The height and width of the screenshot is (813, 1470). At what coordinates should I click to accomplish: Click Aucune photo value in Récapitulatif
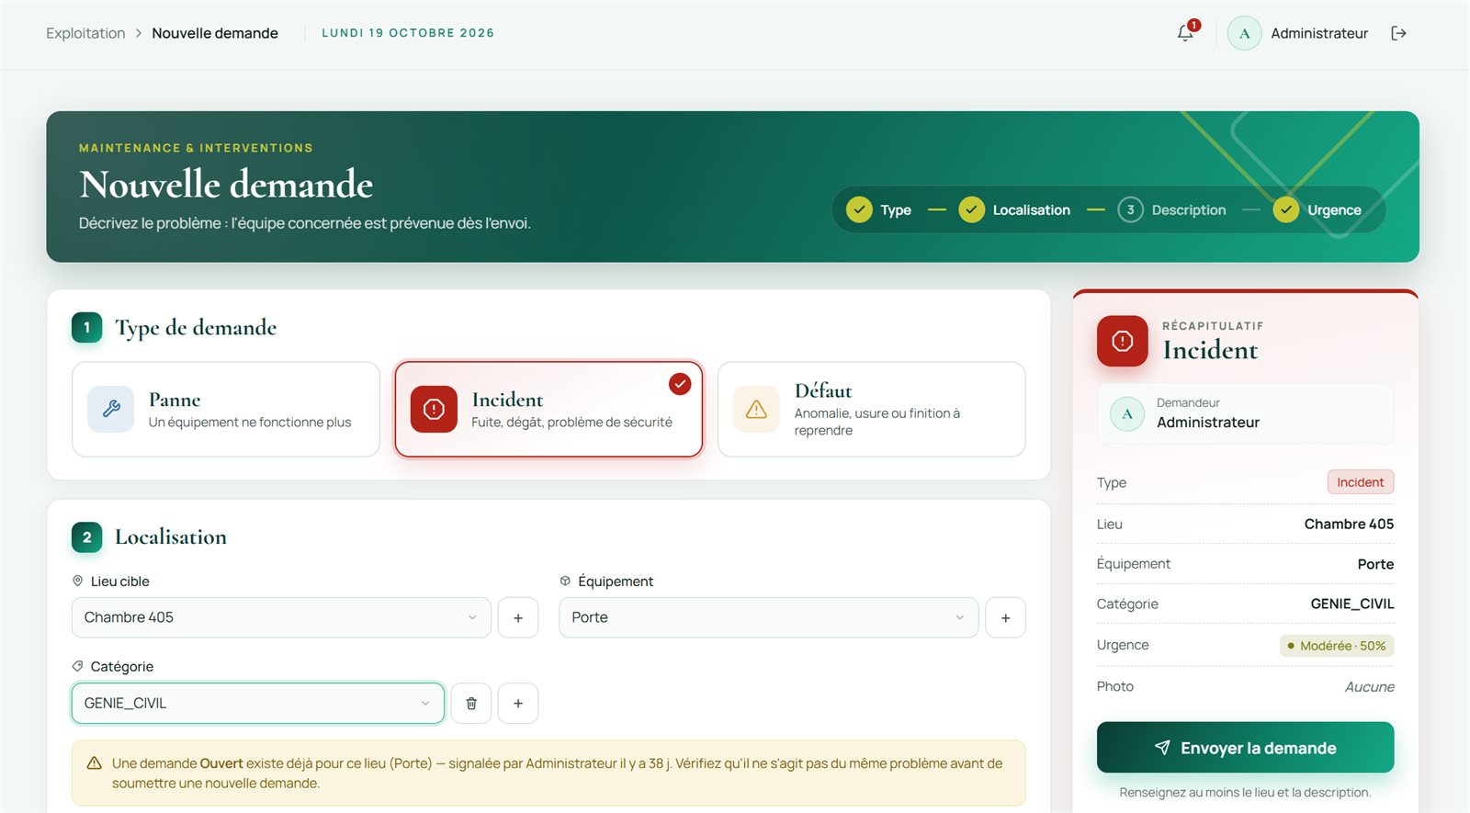pos(1369,687)
